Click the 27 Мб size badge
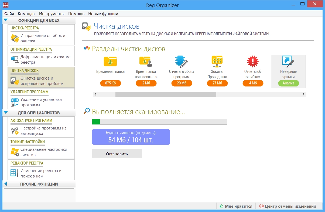 click(217, 83)
